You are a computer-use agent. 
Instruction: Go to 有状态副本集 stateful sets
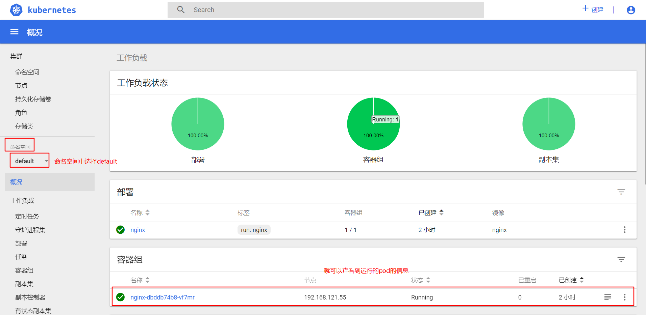pyautogui.click(x=33, y=311)
